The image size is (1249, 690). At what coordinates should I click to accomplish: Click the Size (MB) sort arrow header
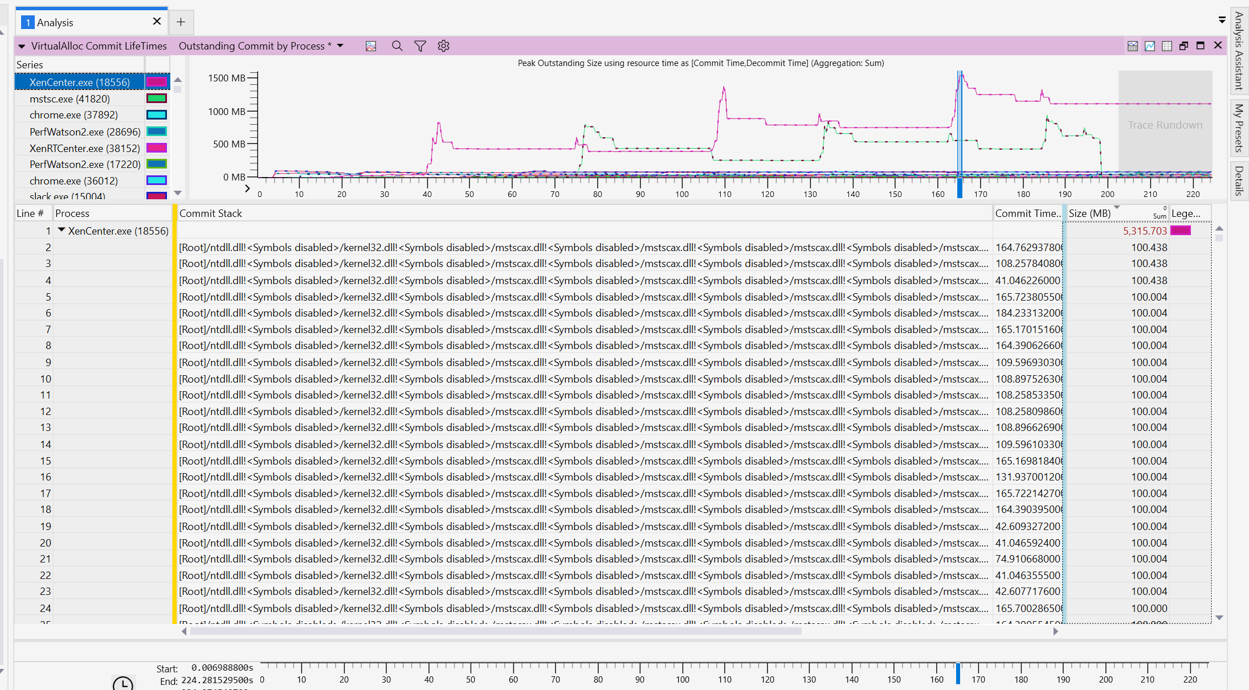click(x=1117, y=207)
